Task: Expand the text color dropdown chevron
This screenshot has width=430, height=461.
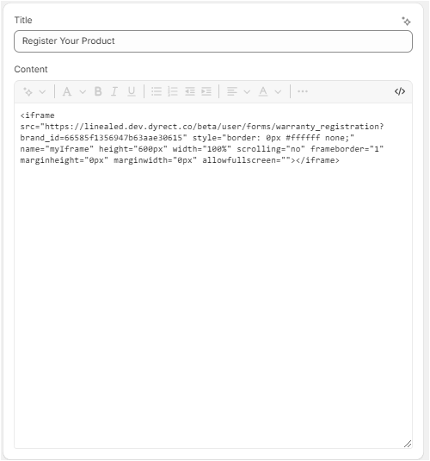Action: coord(278,92)
